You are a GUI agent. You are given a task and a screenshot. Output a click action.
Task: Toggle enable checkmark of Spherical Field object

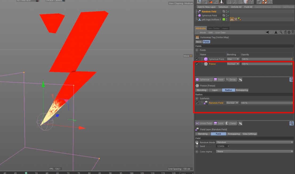click(x=228, y=15)
